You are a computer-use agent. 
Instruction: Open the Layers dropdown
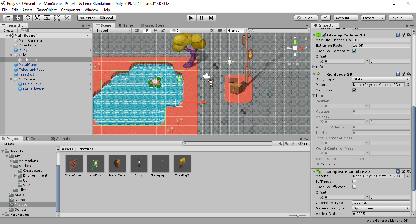tap(373, 18)
